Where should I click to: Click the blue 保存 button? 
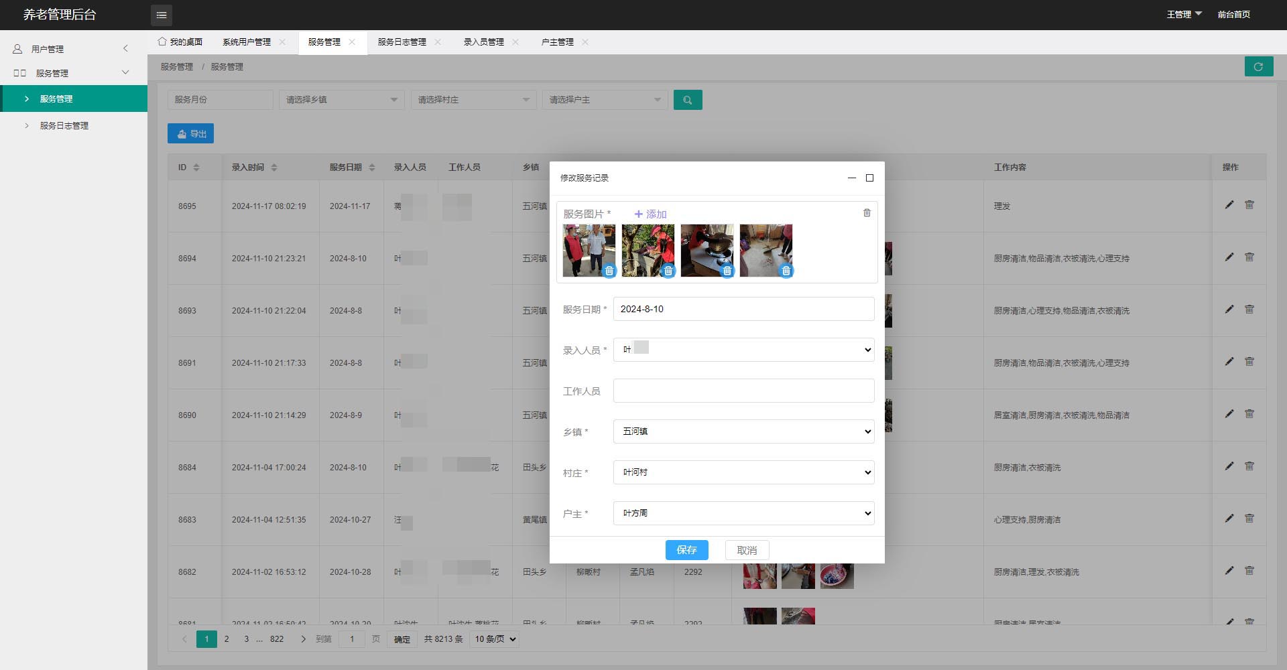click(686, 550)
